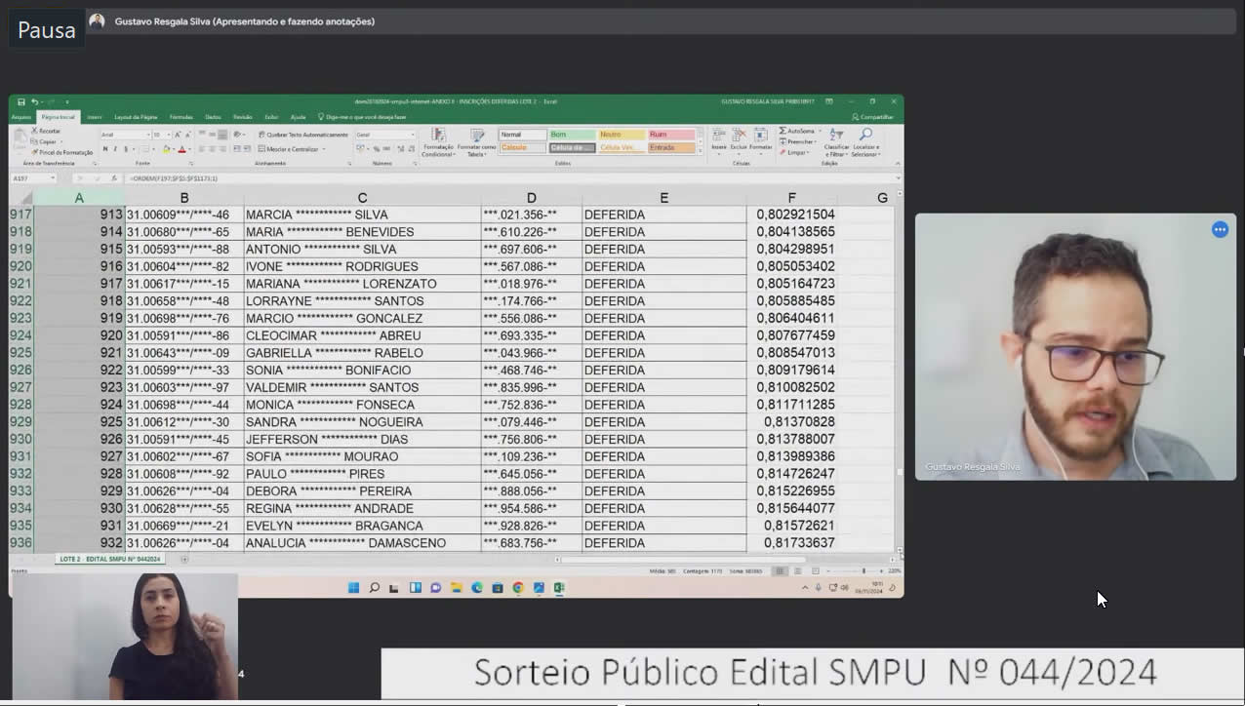Image resolution: width=1245 pixels, height=706 pixels.
Task: Toggle italic formatting in Fonte group
Action: click(115, 149)
